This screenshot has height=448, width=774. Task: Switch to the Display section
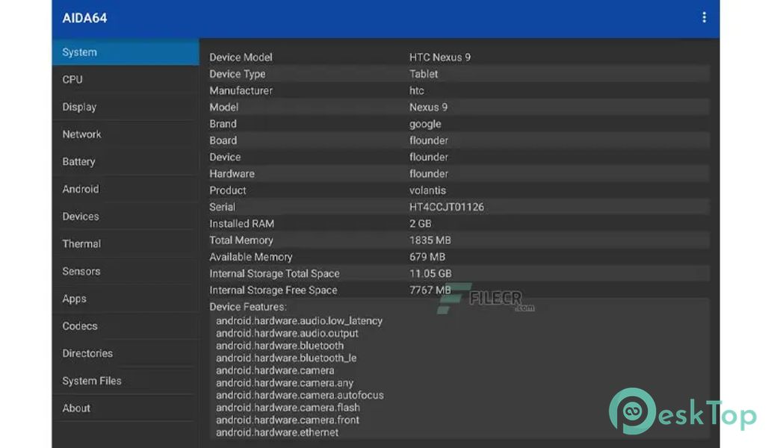[x=126, y=107]
